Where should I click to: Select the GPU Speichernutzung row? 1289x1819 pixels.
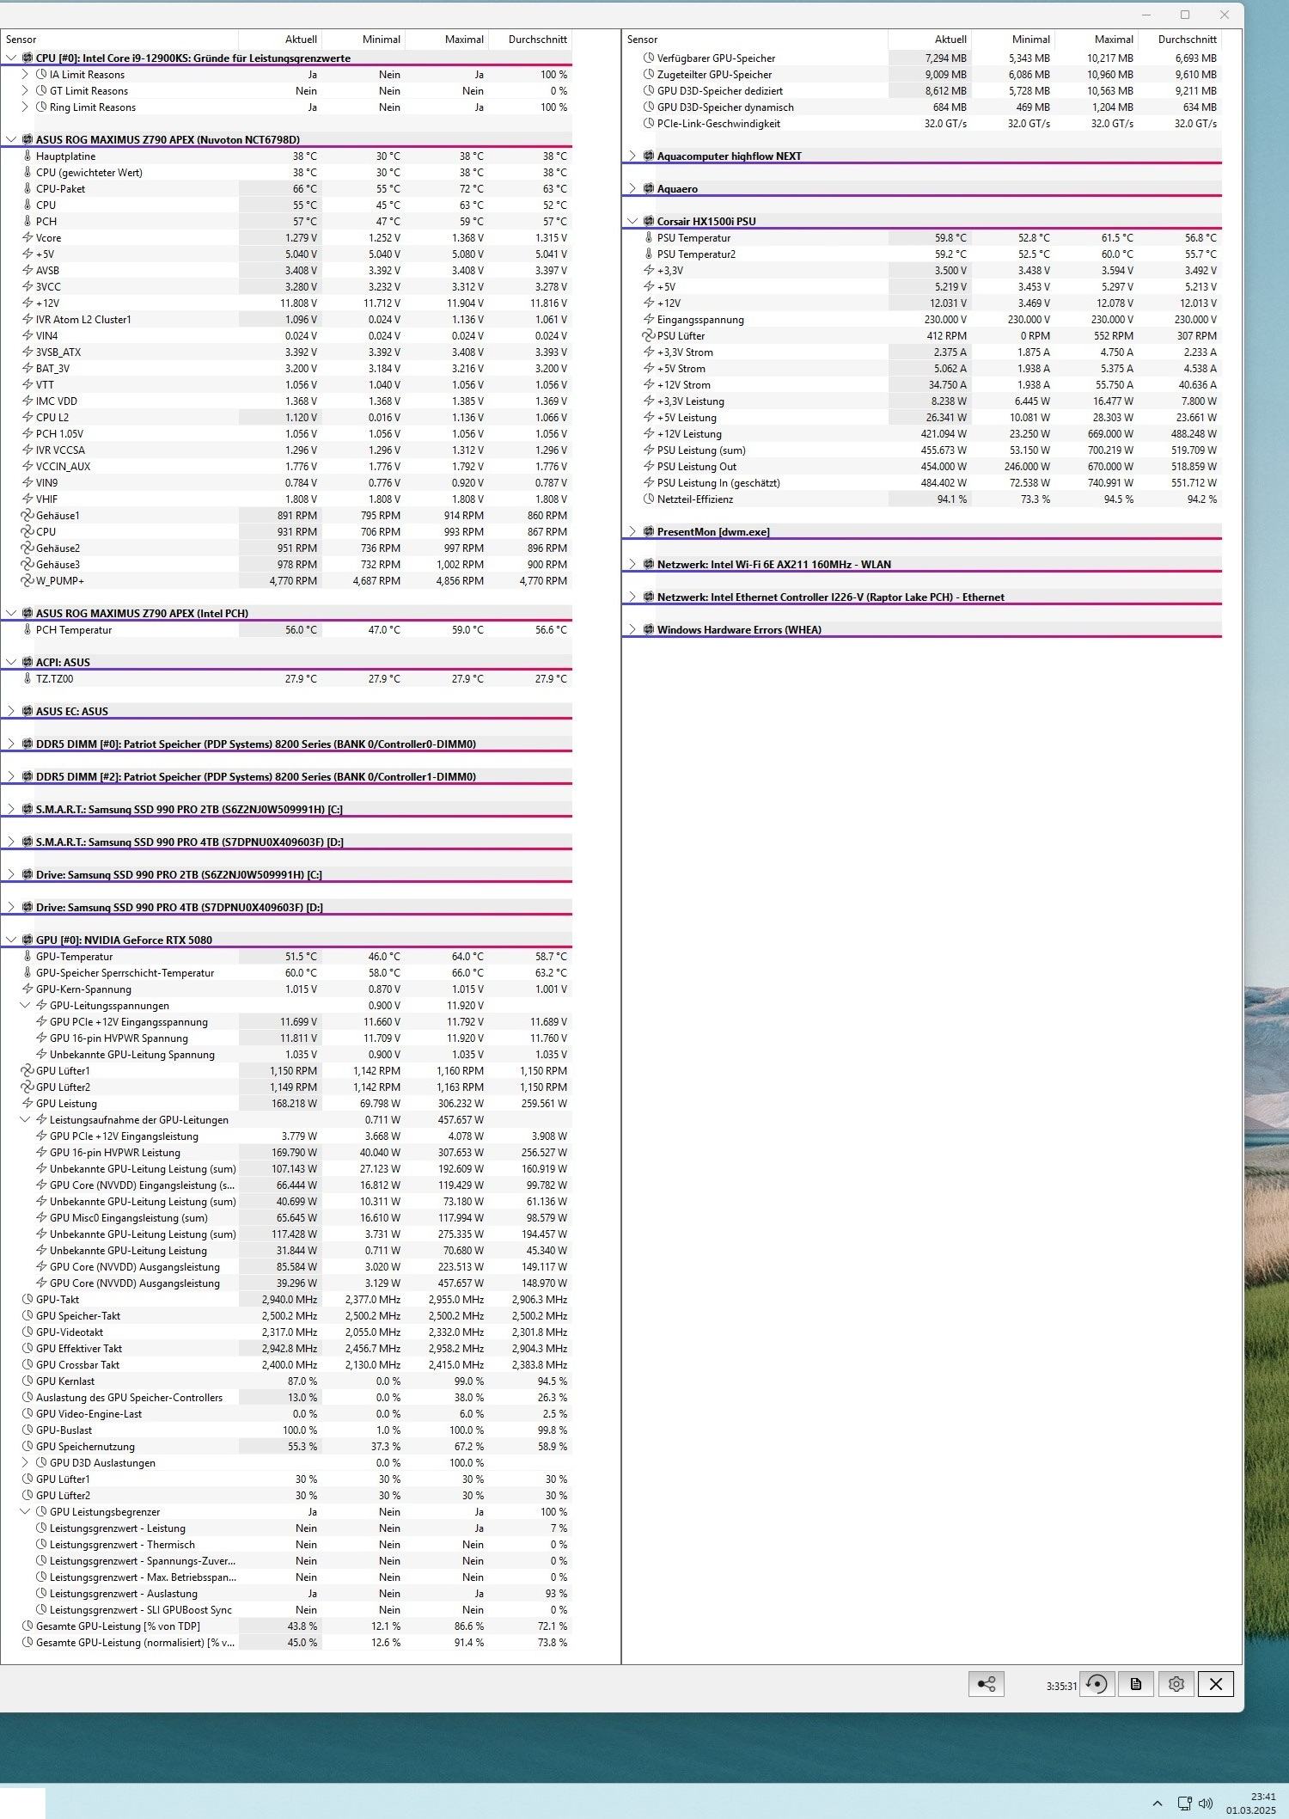click(286, 1446)
